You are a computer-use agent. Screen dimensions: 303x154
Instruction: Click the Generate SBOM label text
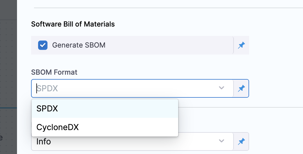(x=79, y=45)
